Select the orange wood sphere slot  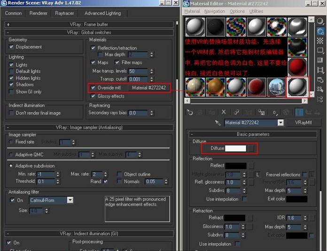216,87
